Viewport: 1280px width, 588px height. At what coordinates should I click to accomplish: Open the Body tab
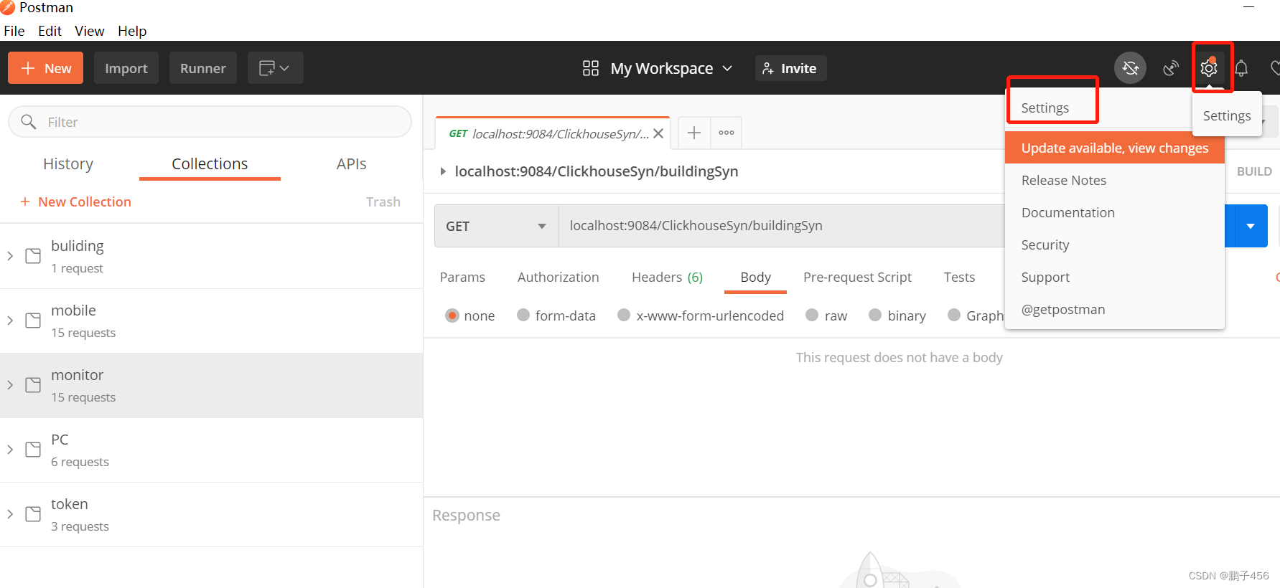(x=755, y=277)
